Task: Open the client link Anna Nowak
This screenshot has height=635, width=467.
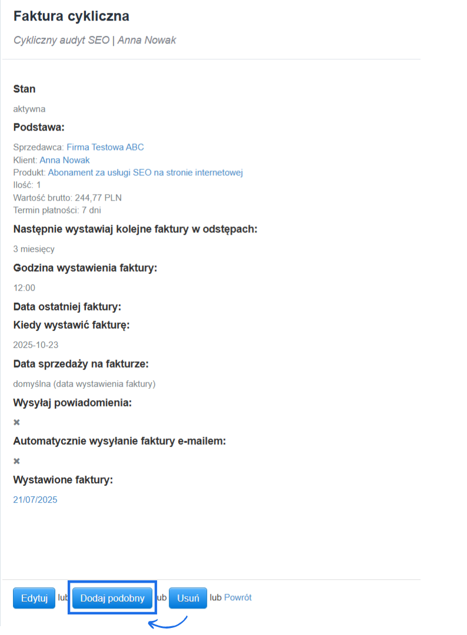Action: point(65,160)
